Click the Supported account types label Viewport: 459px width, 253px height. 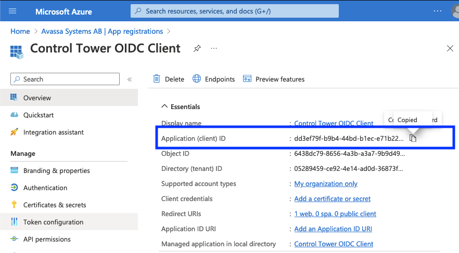click(x=198, y=184)
